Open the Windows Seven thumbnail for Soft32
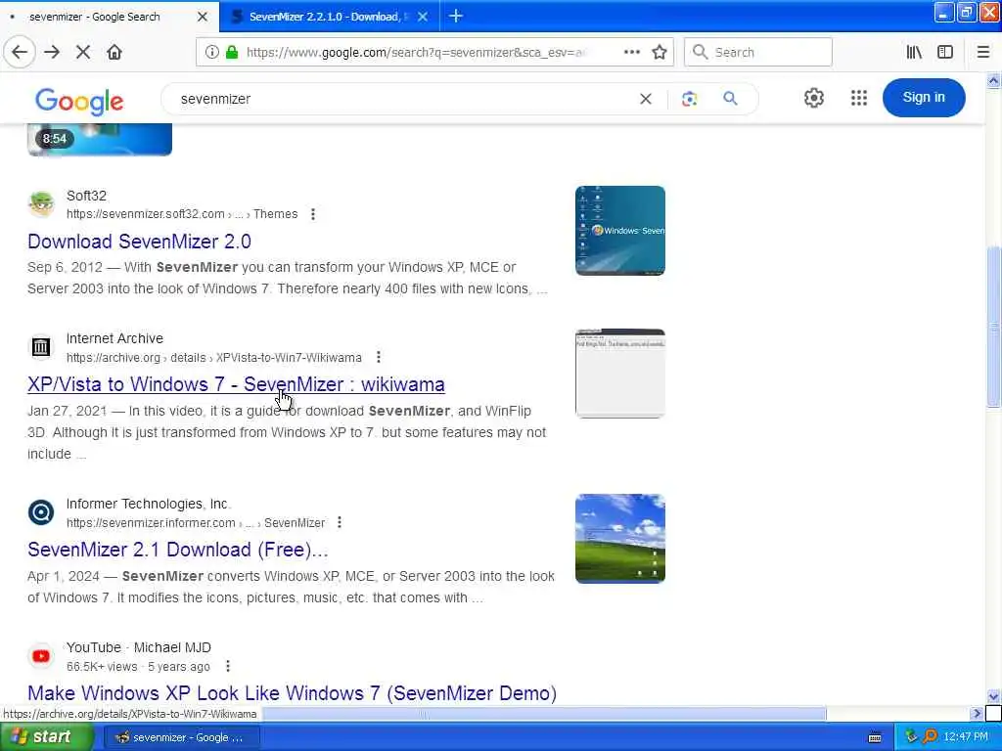Image resolution: width=1002 pixels, height=751 pixels. pyautogui.click(x=619, y=231)
